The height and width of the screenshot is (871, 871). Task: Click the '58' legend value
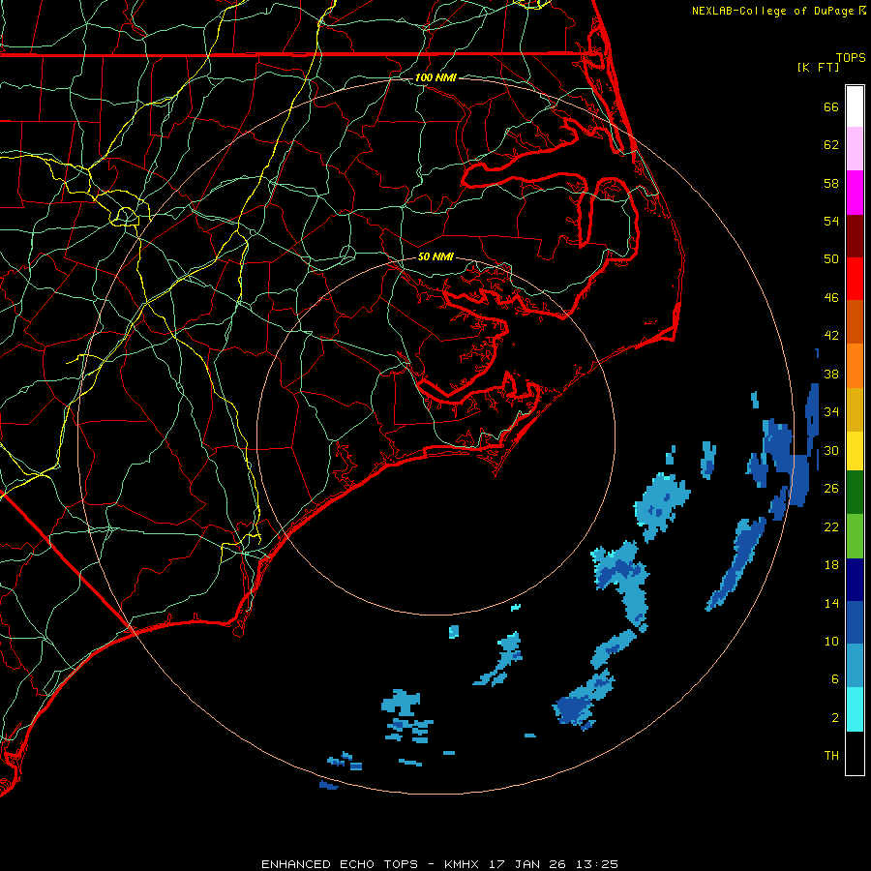(x=831, y=183)
